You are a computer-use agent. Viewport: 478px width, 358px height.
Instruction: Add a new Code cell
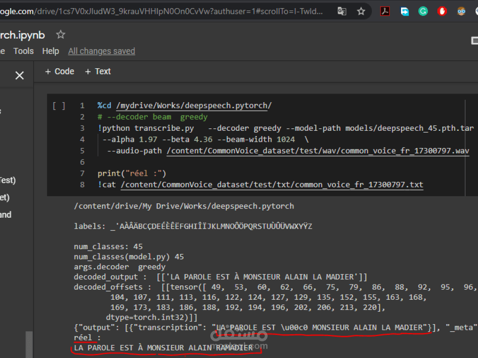pos(60,71)
